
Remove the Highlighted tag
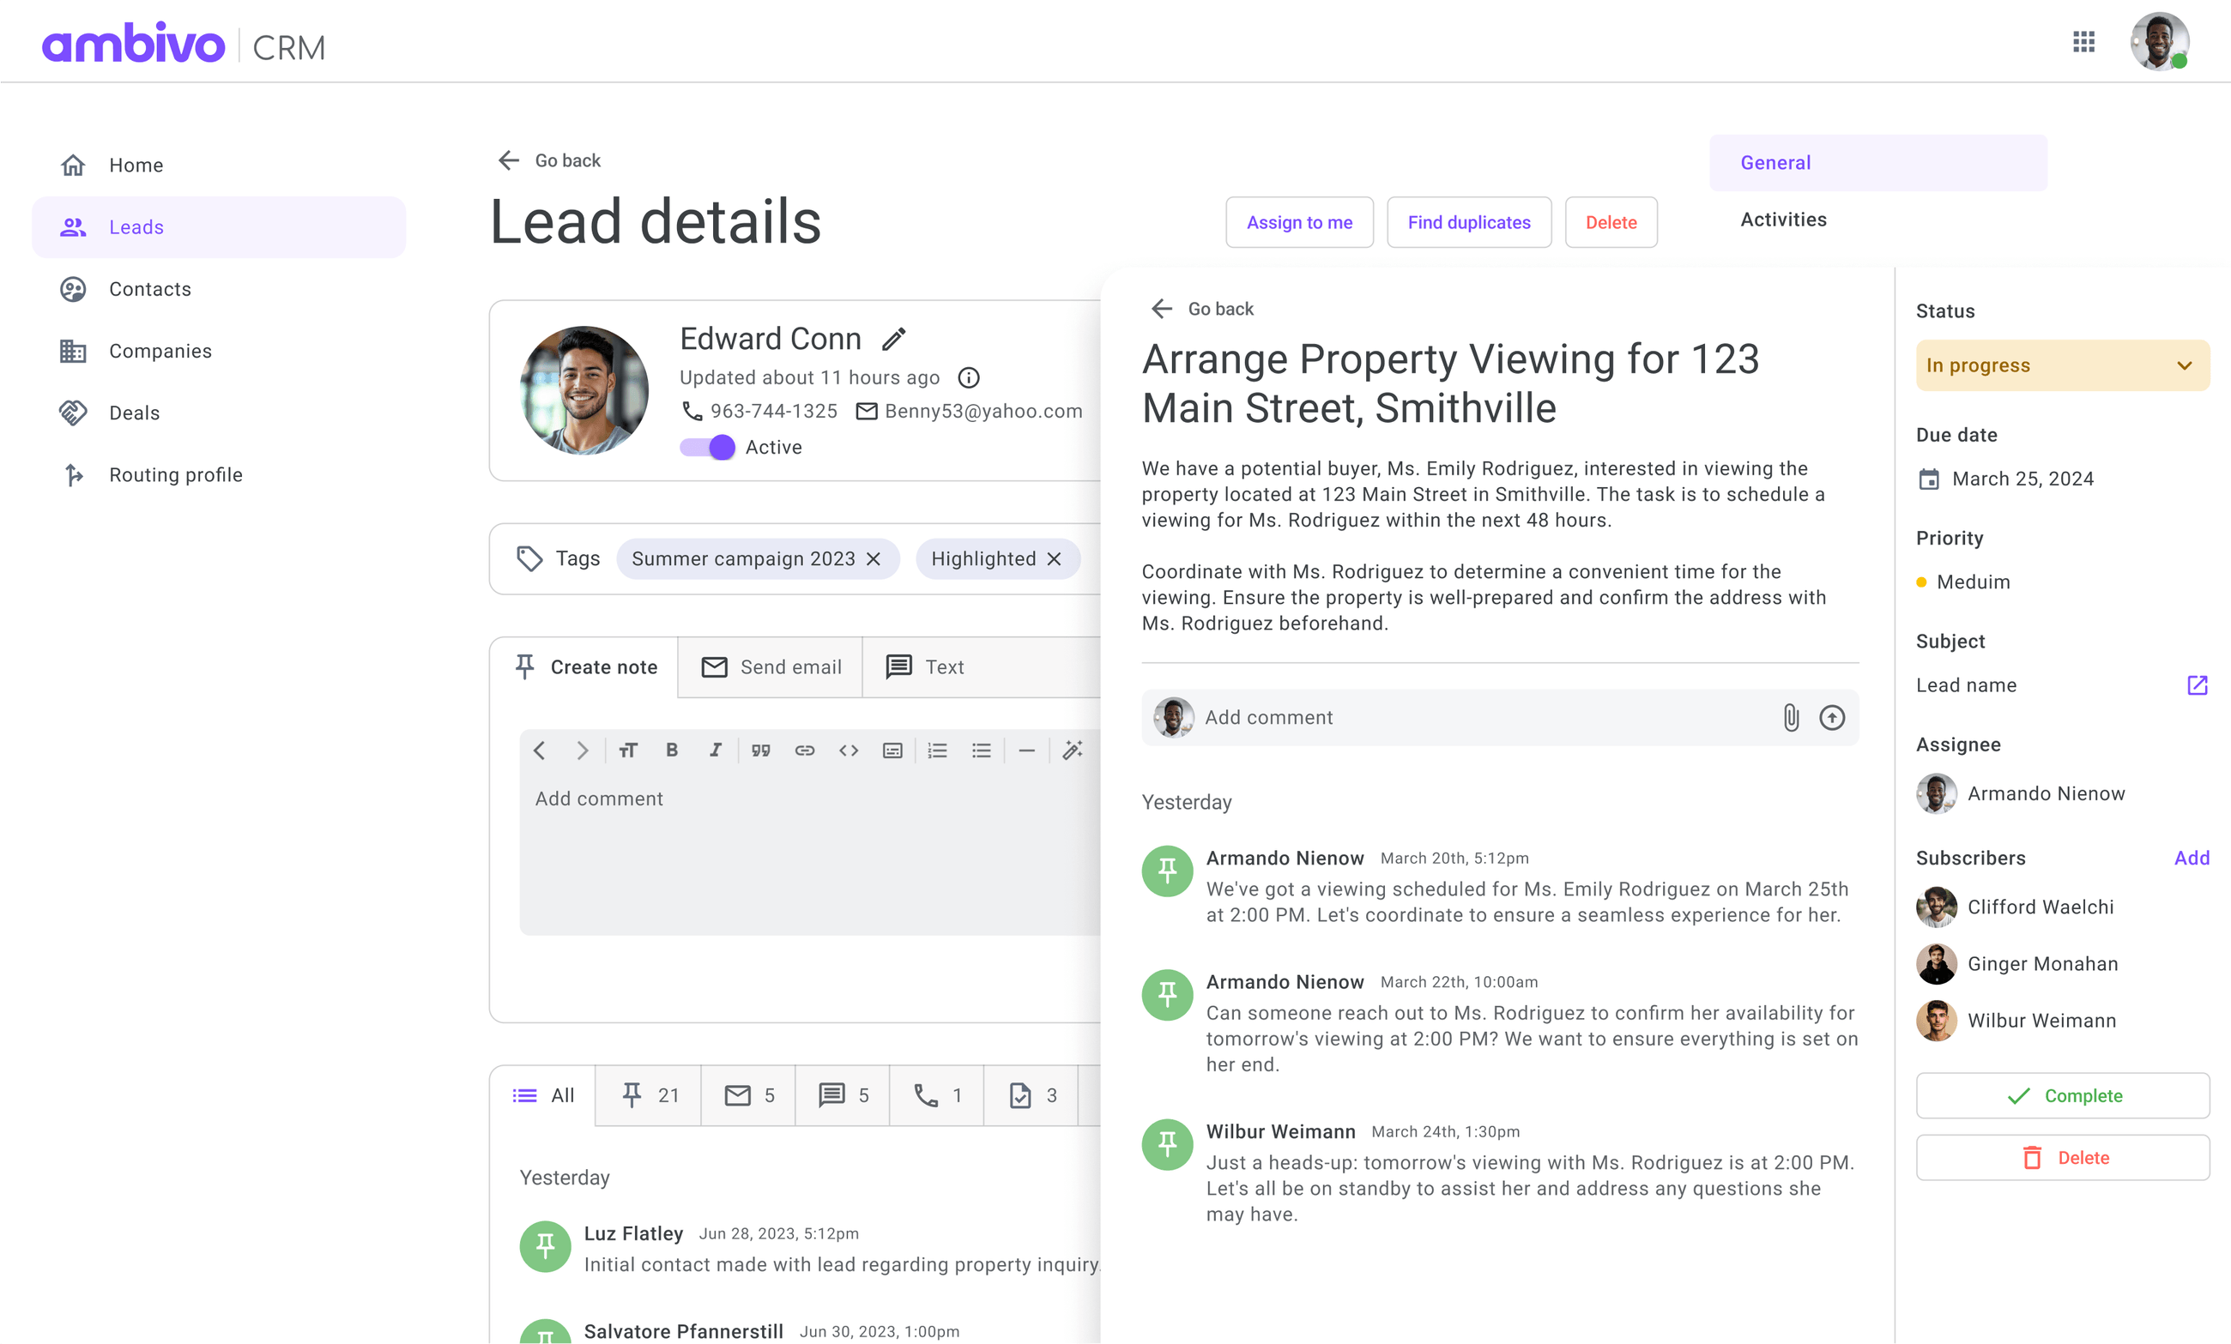point(1053,558)
